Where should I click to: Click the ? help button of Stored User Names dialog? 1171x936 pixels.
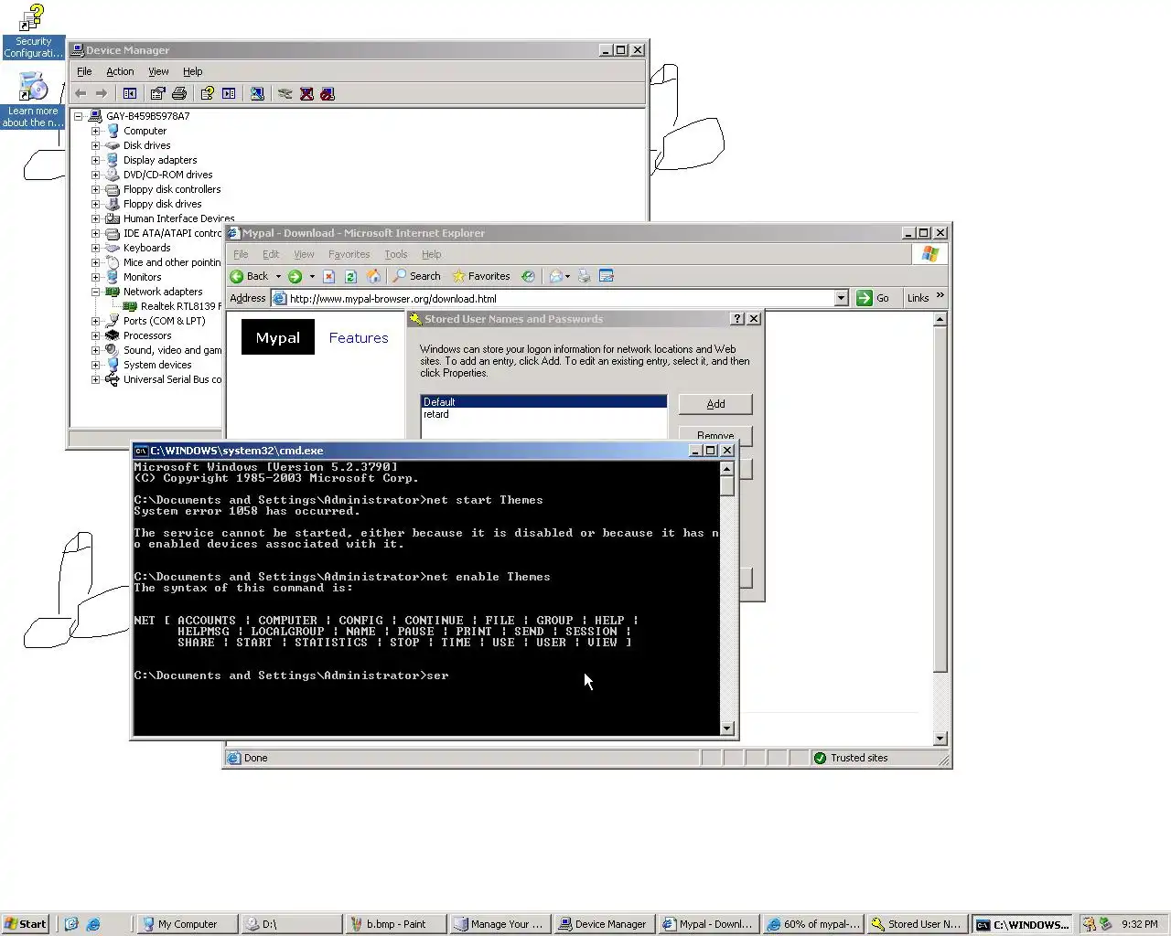[737, 319]
